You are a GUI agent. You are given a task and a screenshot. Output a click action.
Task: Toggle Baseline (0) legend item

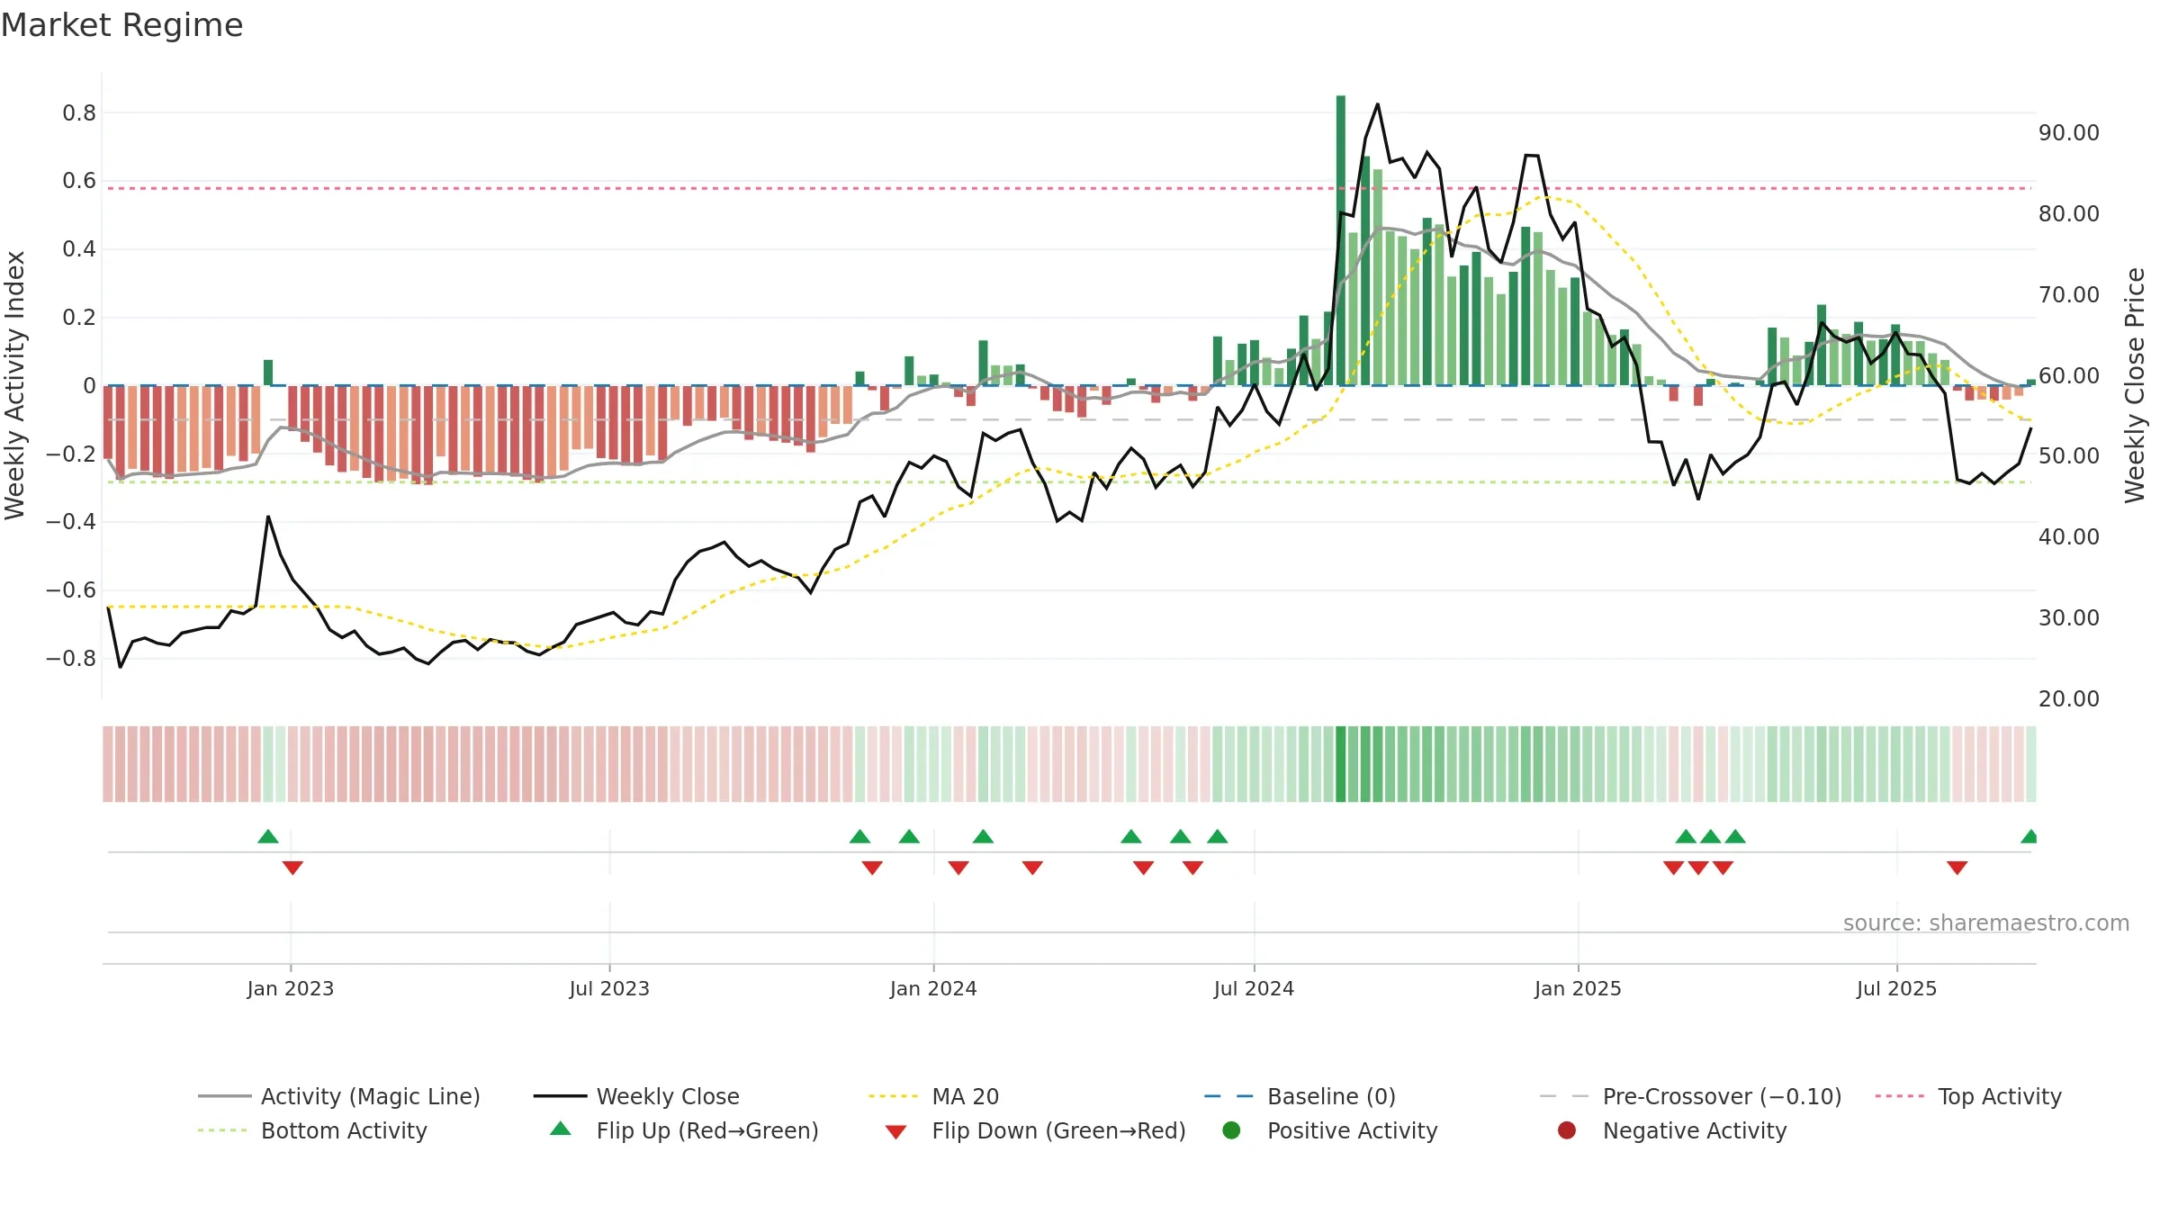[1300, 1096]
